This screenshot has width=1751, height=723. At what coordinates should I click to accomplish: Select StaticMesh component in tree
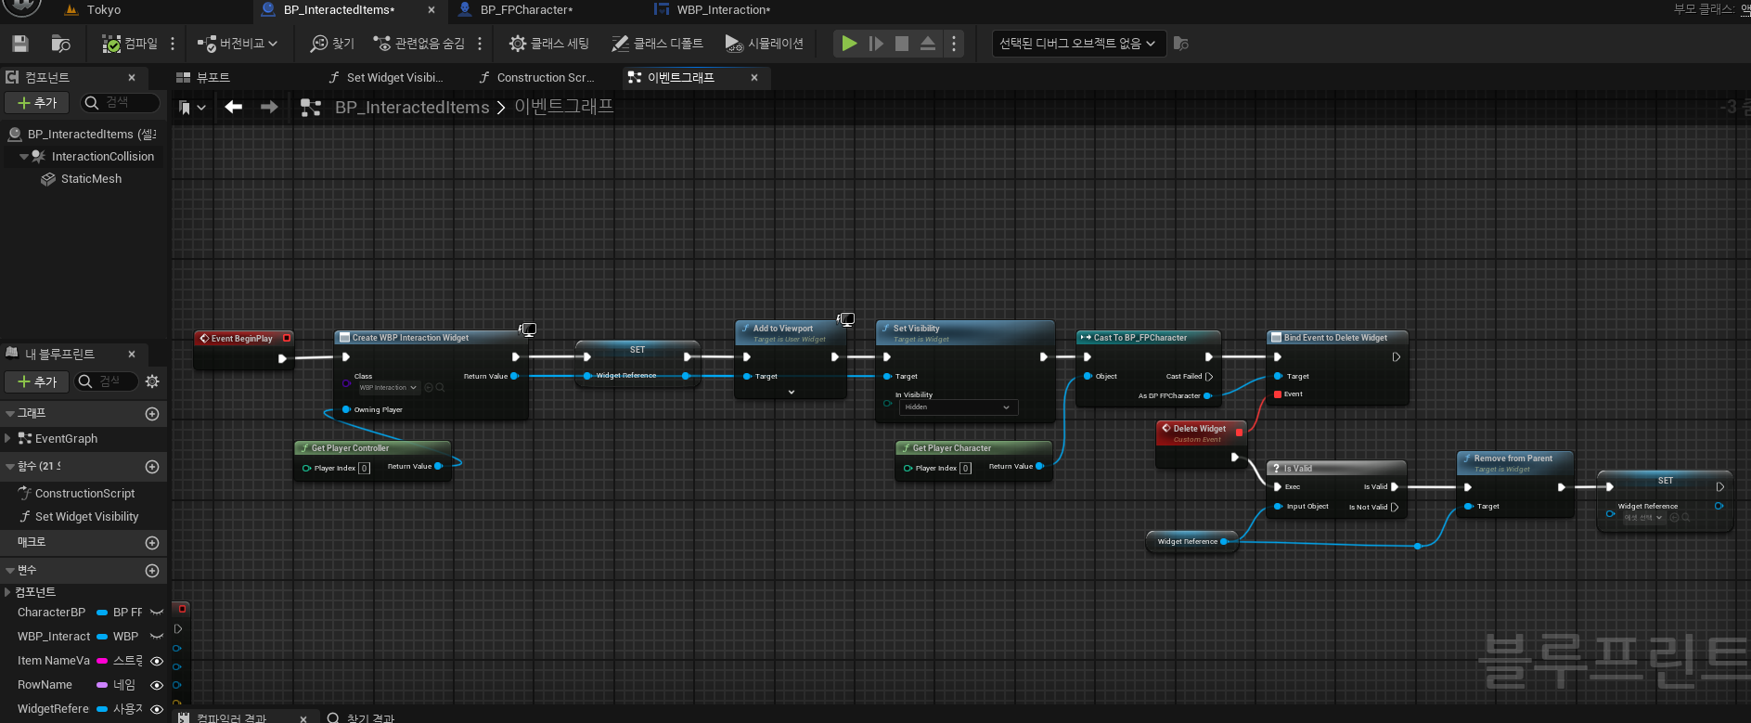[91, 179]
